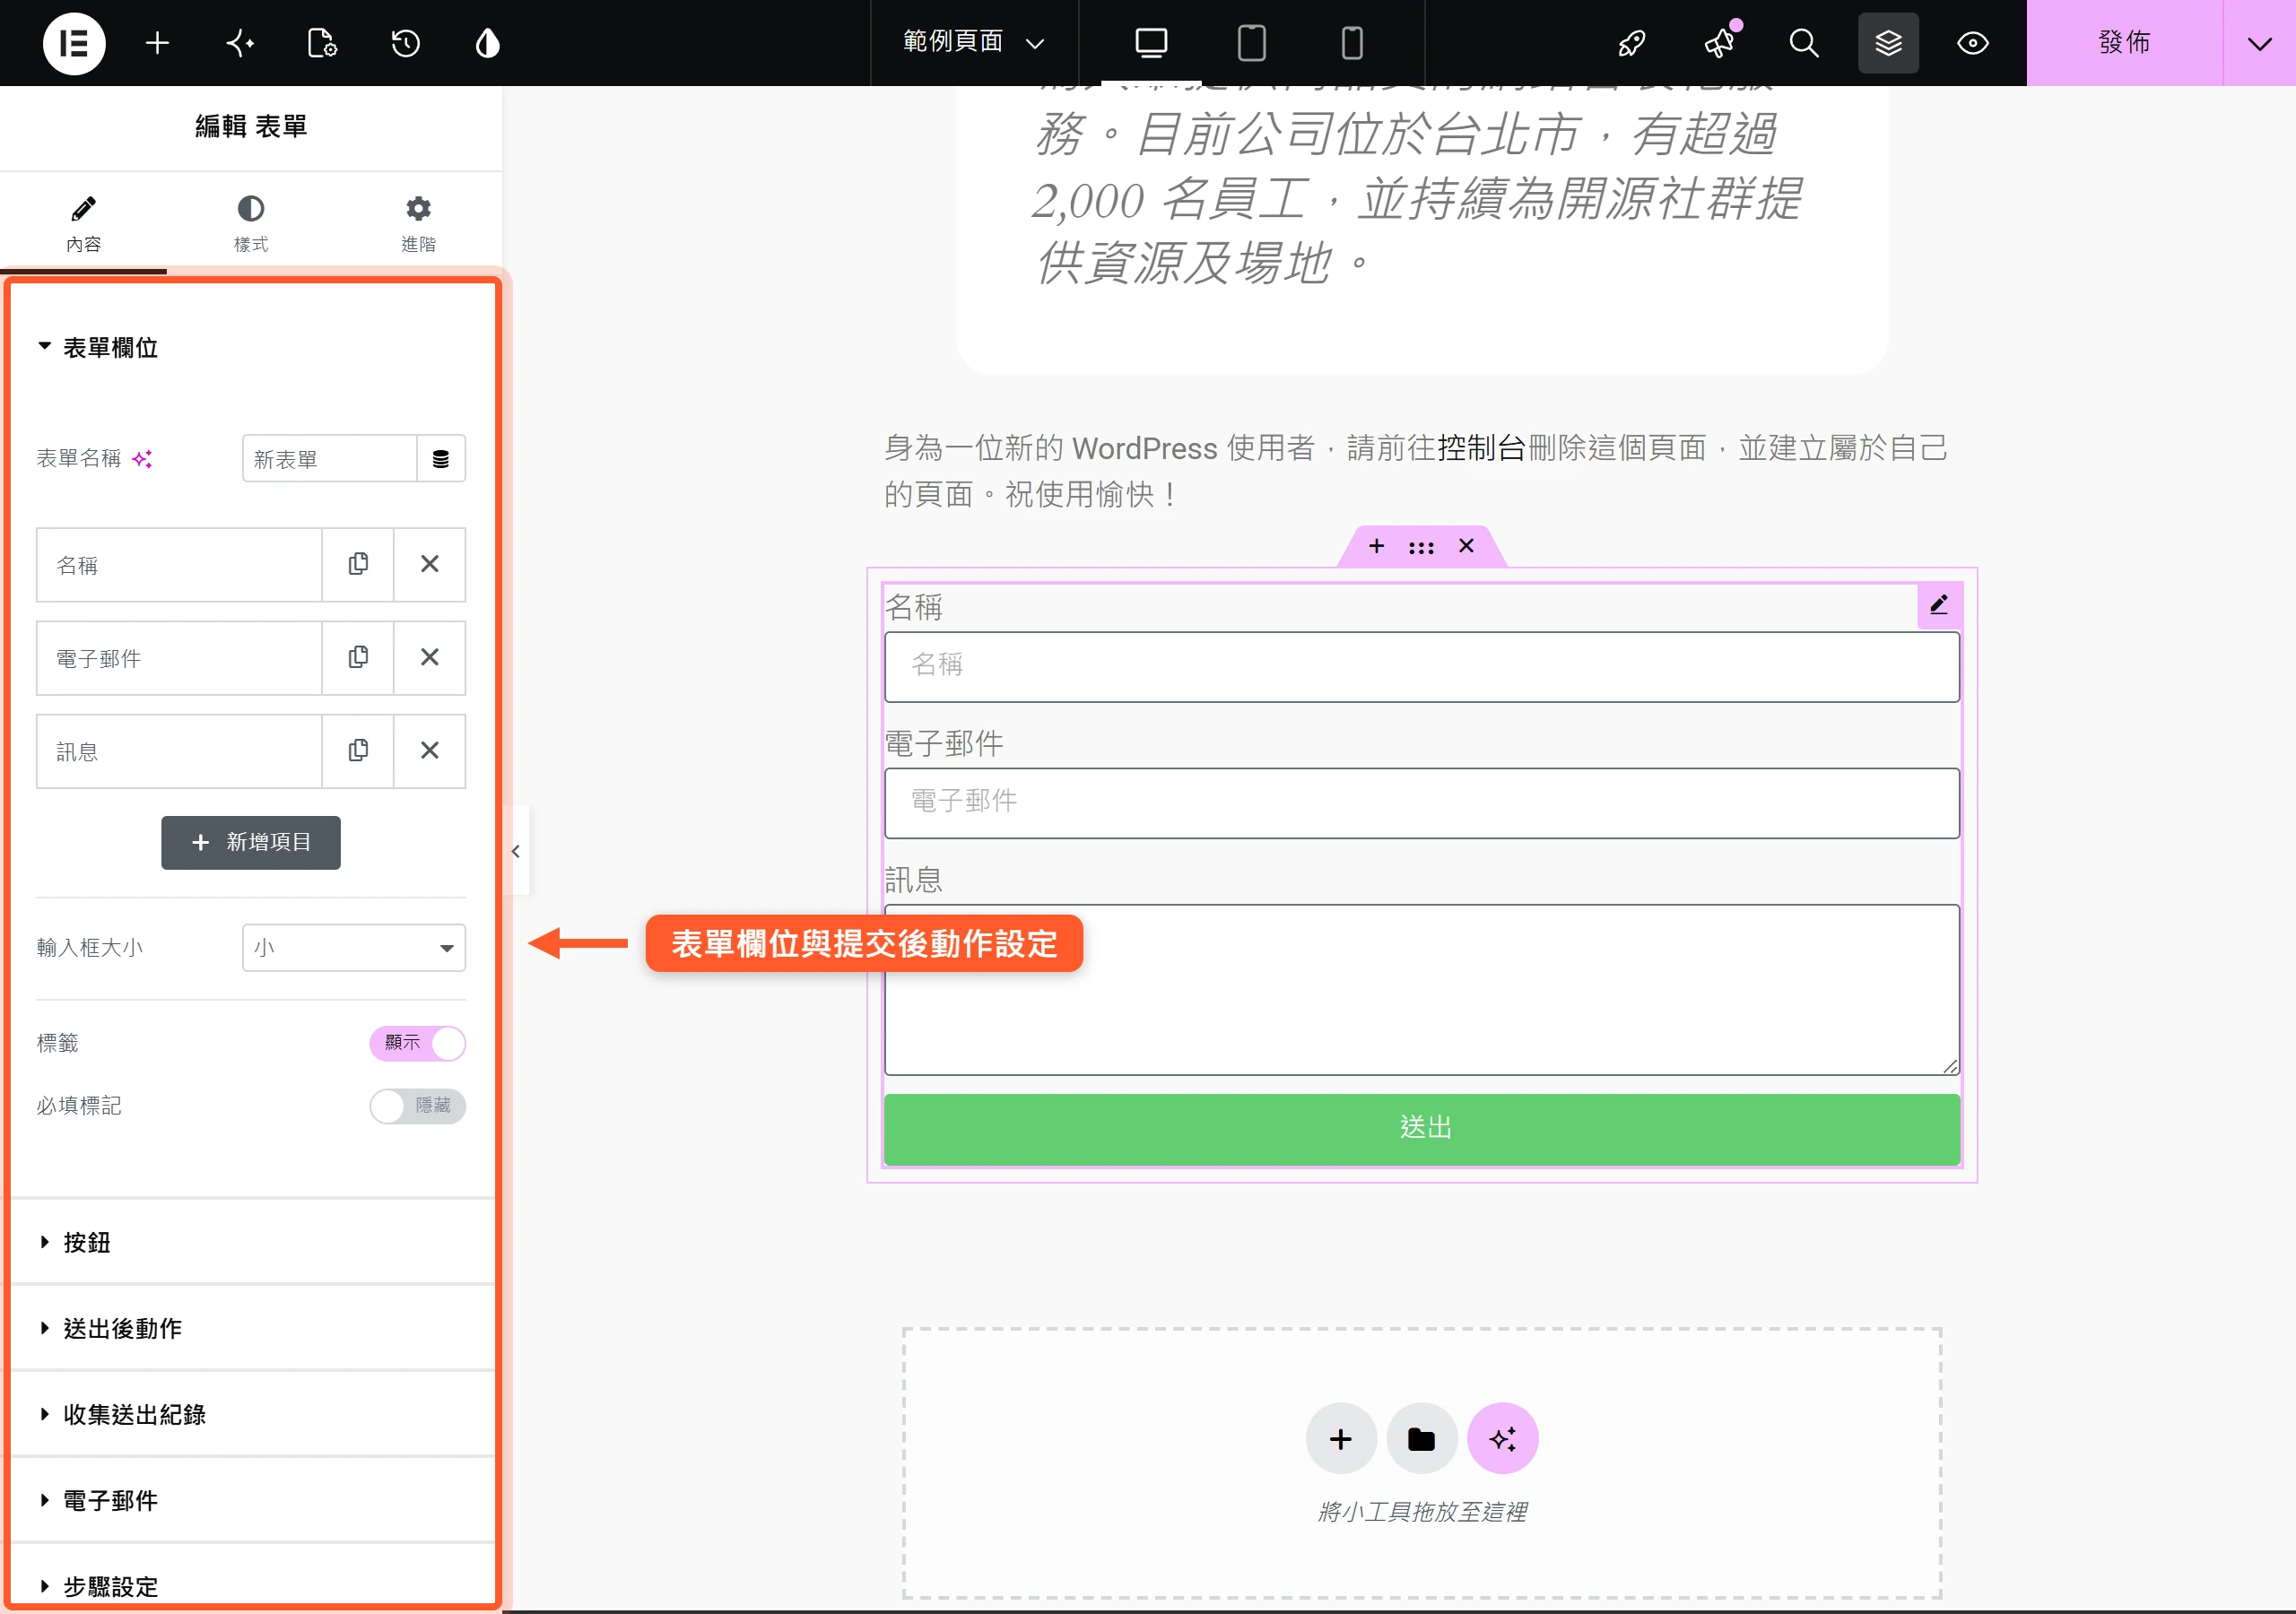
Task: Delete container with the handle X
Action: tap(1466, 546)
